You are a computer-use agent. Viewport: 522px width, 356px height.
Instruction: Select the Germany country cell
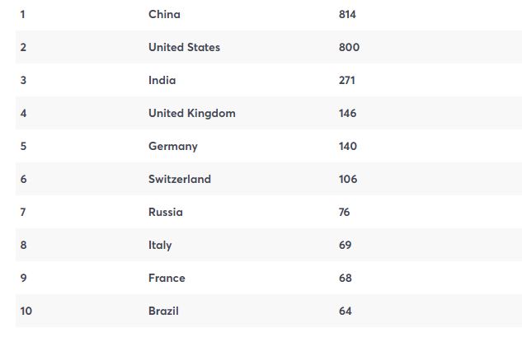pyautogui.click(x=173, y=147)
